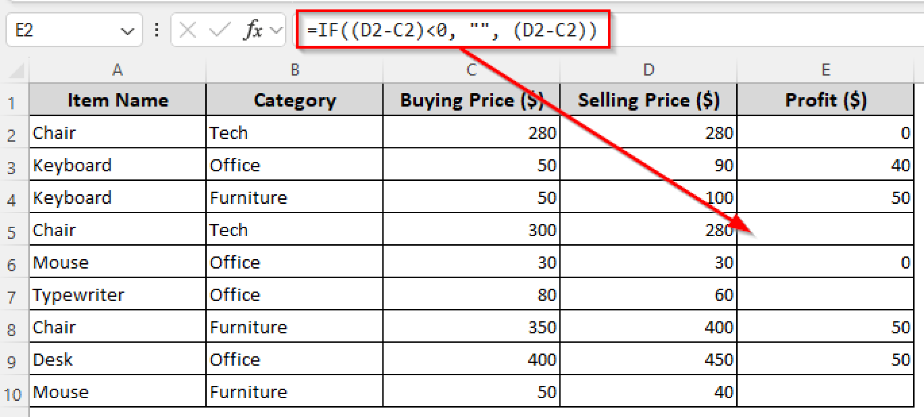Confirm the formula using the checkmark icon
The width and height of the screenshot is (924, 417).
[x=220, y=30]
